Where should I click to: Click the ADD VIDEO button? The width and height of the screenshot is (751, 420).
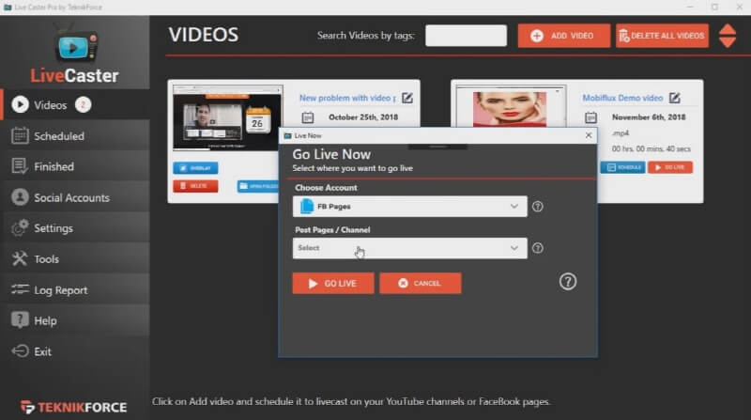pyautogui.click(x=564, y=36)
